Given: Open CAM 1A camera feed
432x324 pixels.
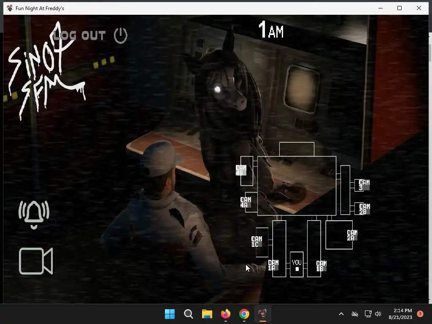Looking at the screenshot, I should click(x=273, y=265).
